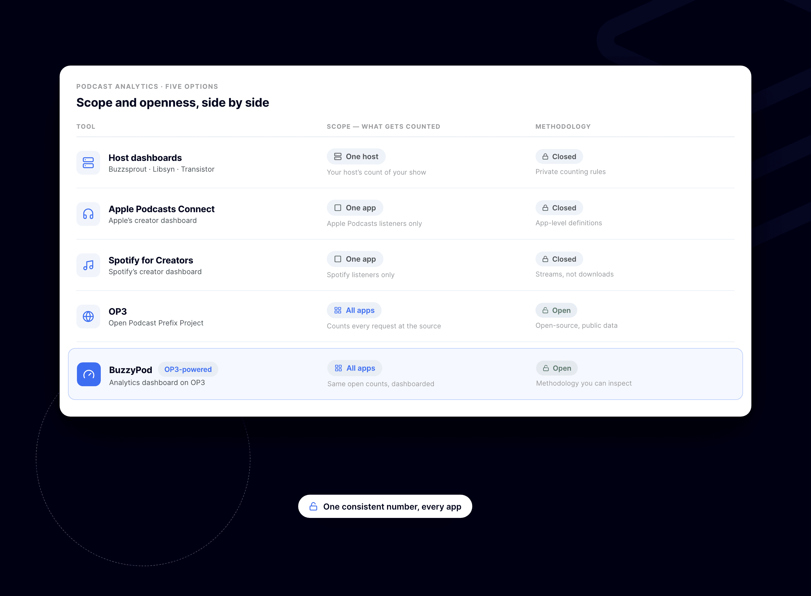Click the server icon in One host badge
This screenshot has width=811, height=596.
pos(338,156)
